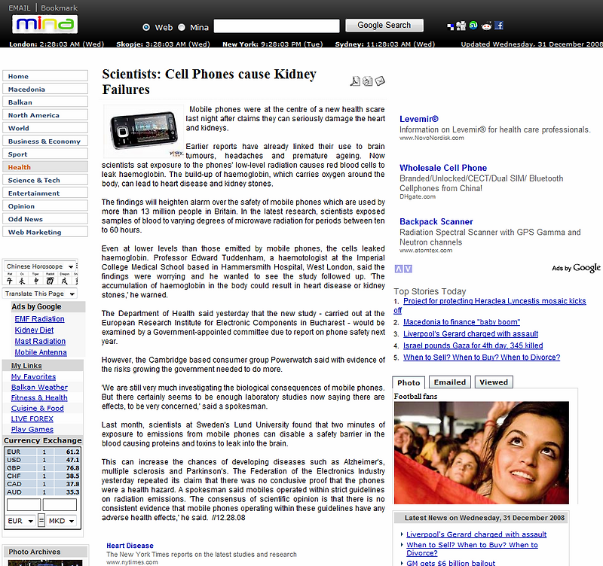Click the Bookmark link in header
The height and width of the screenshot is (566, 603).
pyautogui.click(x=60, y=8)
